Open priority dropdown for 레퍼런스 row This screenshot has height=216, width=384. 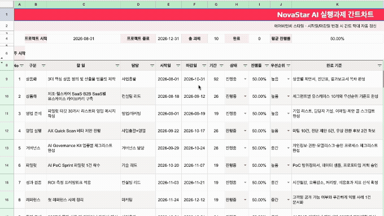tap(288, 200)
